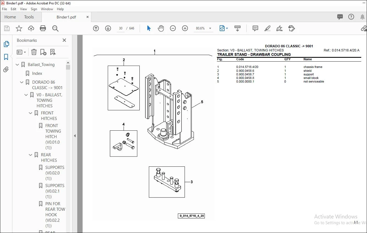Collapse the navigation pane with arrow

tap(74, 136)
